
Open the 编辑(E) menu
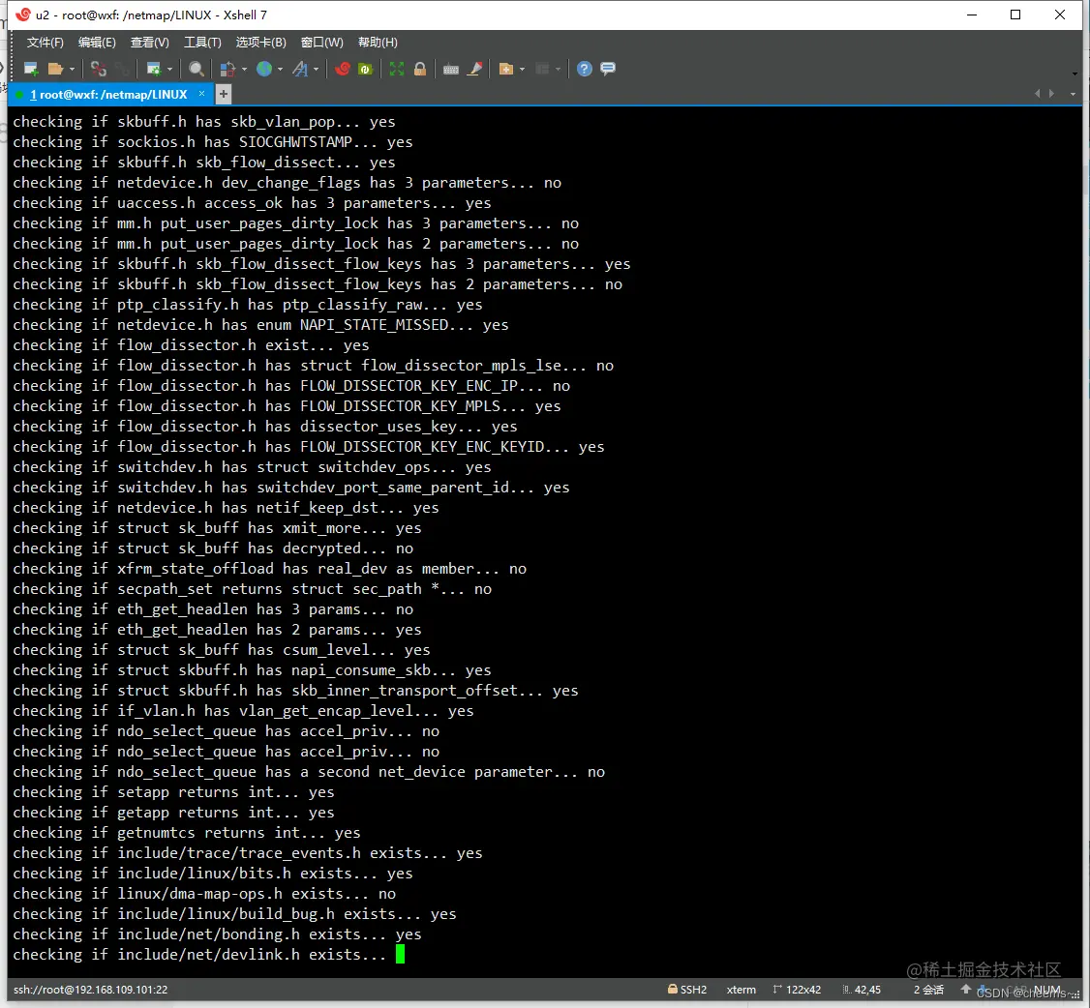[x=97, y=43]
